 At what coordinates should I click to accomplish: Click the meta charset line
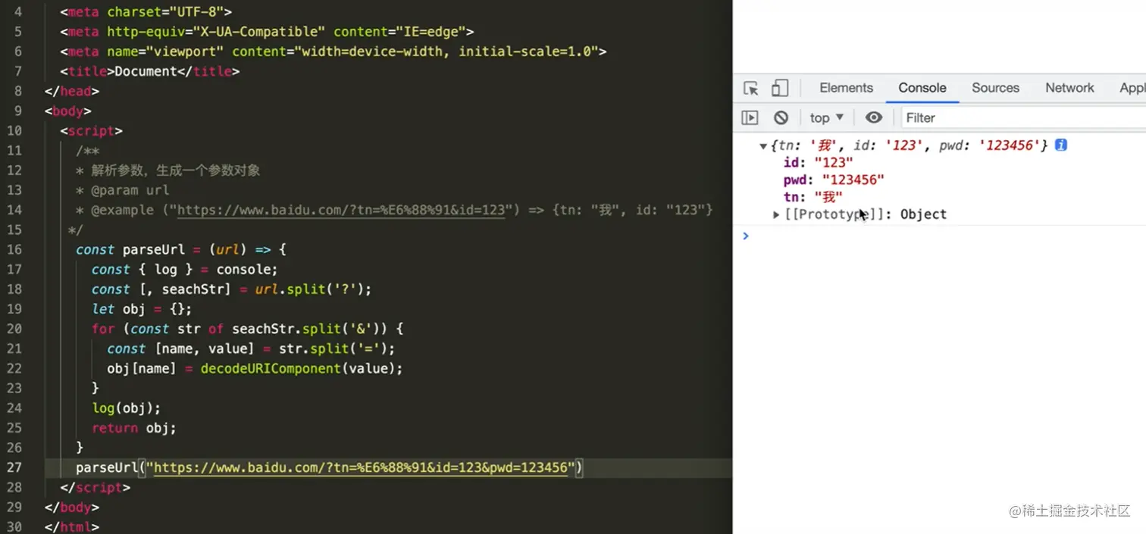146,12
